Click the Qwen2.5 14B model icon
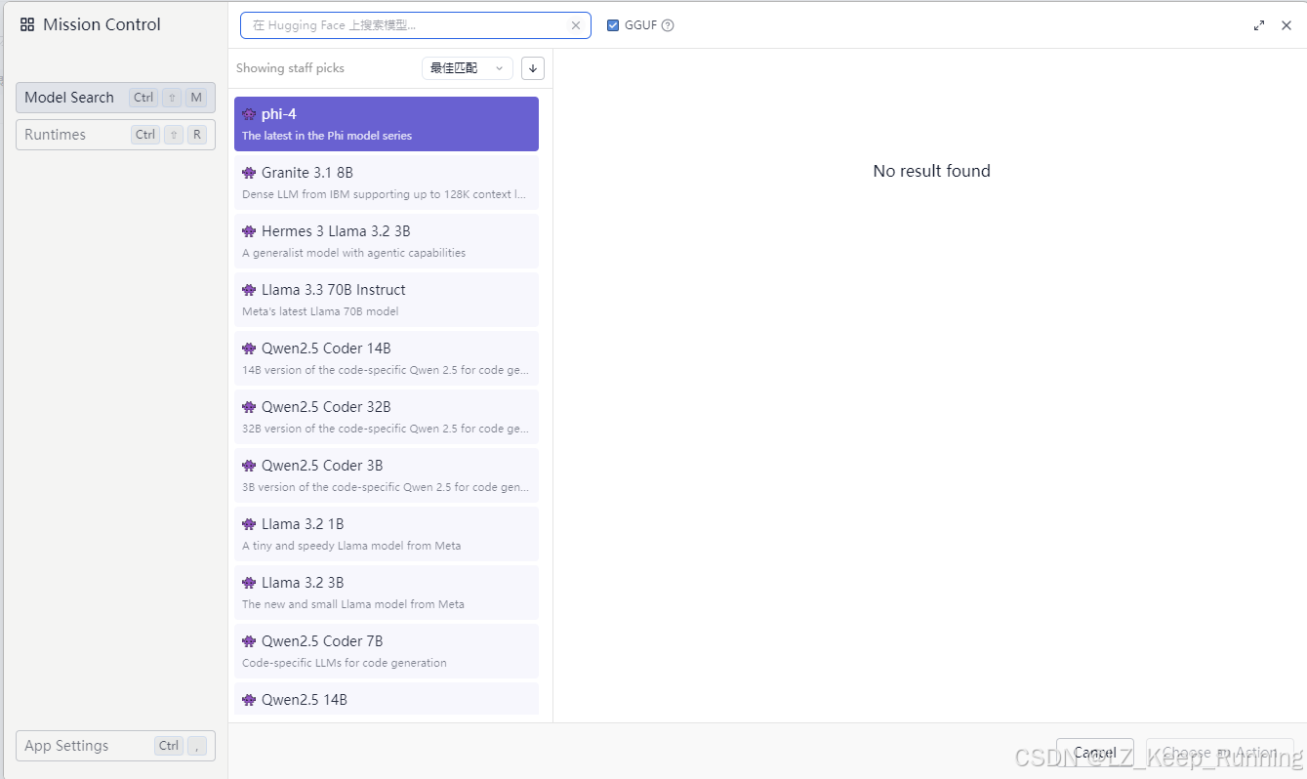This screenshot has width=1307, height=779. [249, 700]
